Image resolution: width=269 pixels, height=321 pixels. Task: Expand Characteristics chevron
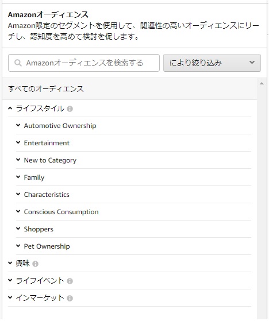click(18, 194)
